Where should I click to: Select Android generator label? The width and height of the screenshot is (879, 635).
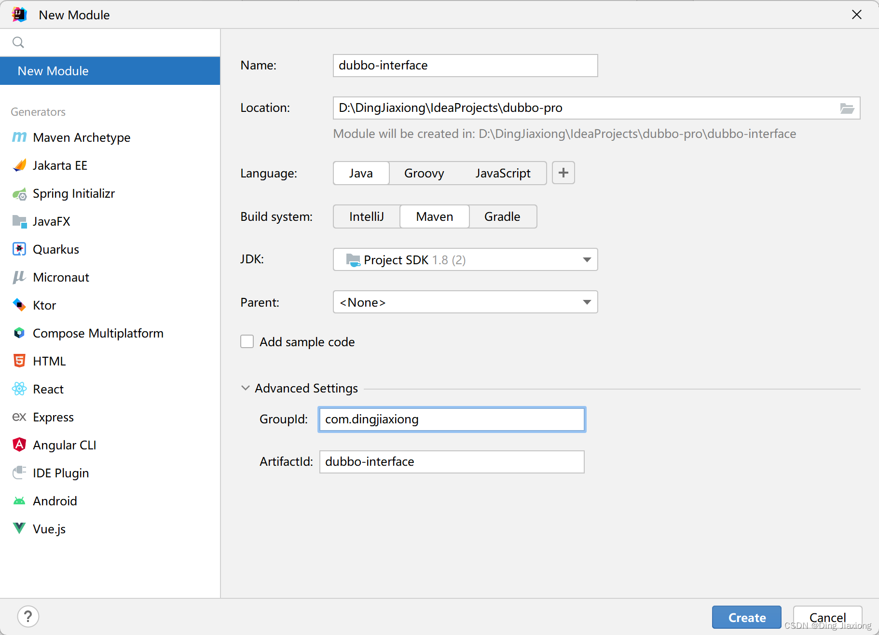[x=55, y=501]
